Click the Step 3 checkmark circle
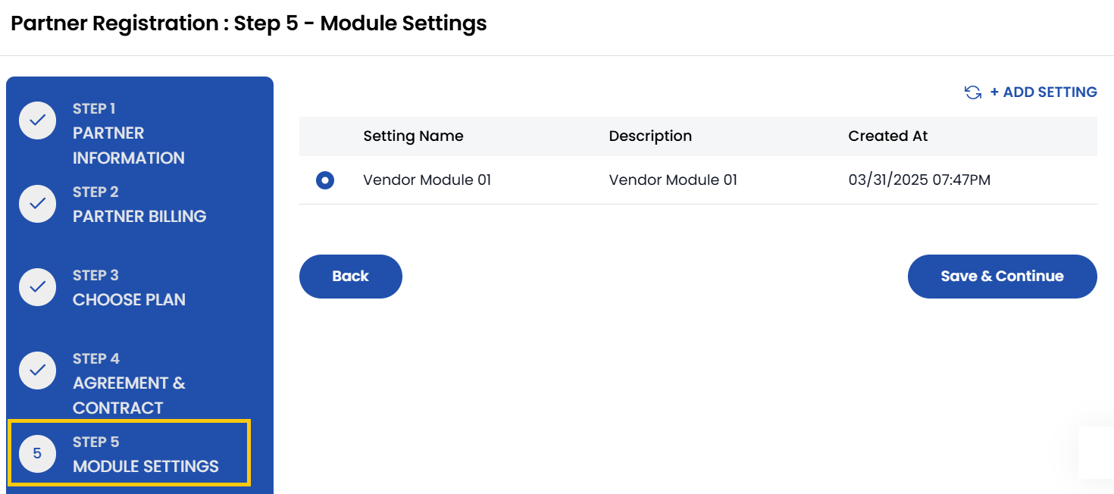The image size is (1114, 494). pos(38,287)
